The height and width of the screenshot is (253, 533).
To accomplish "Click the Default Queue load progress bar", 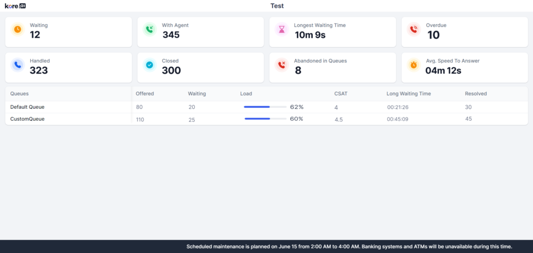I will 265,107.
